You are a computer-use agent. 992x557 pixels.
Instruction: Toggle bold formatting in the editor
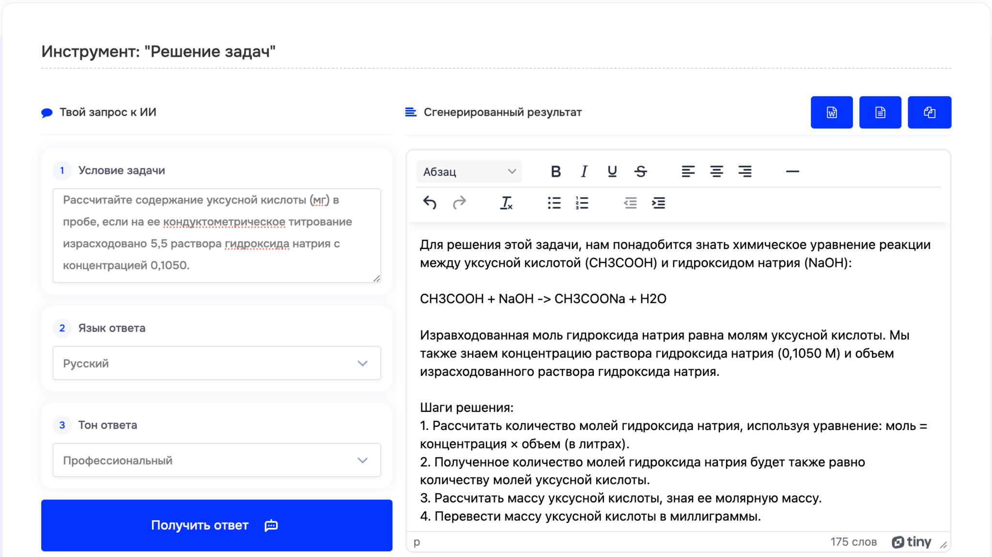point(556,171)
